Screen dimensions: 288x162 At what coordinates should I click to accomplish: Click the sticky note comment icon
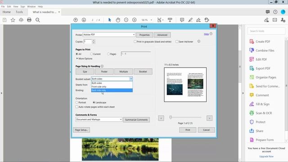(182, 20)
